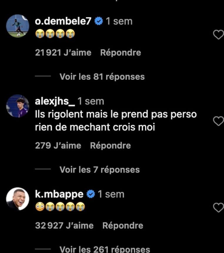Reply to o.dembele7's comment via Répondre
Image resolution: width=224 pixels, height=253 pixels.
121,53
